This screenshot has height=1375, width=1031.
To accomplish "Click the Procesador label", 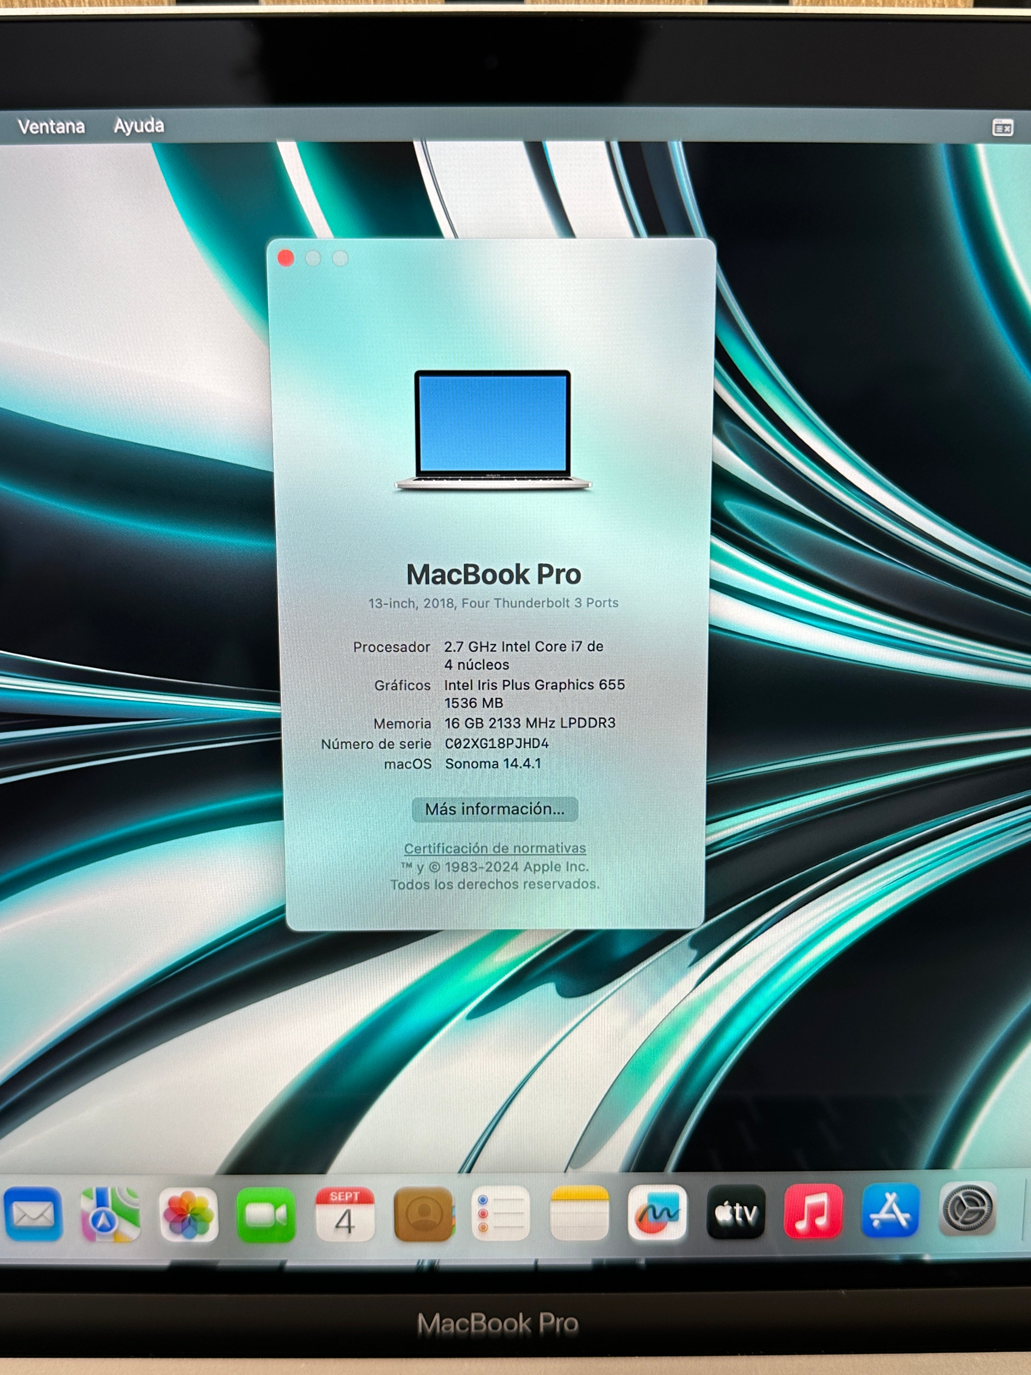I will pos(391,647).
